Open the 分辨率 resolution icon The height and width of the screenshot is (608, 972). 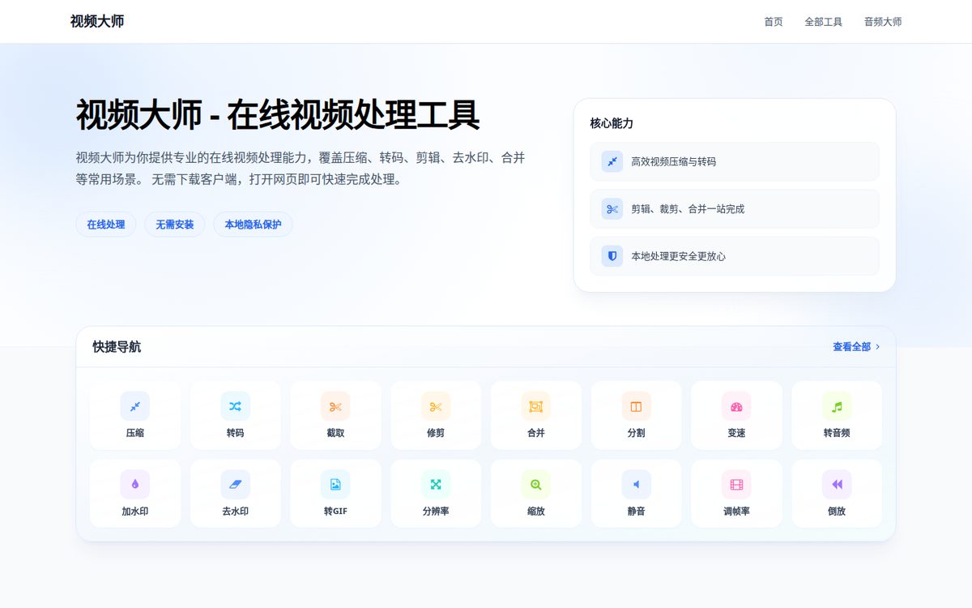pos(436,485)
